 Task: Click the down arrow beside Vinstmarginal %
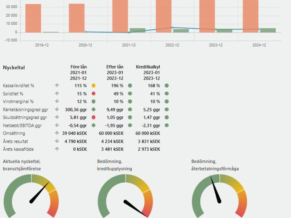(x=57, y=102)
